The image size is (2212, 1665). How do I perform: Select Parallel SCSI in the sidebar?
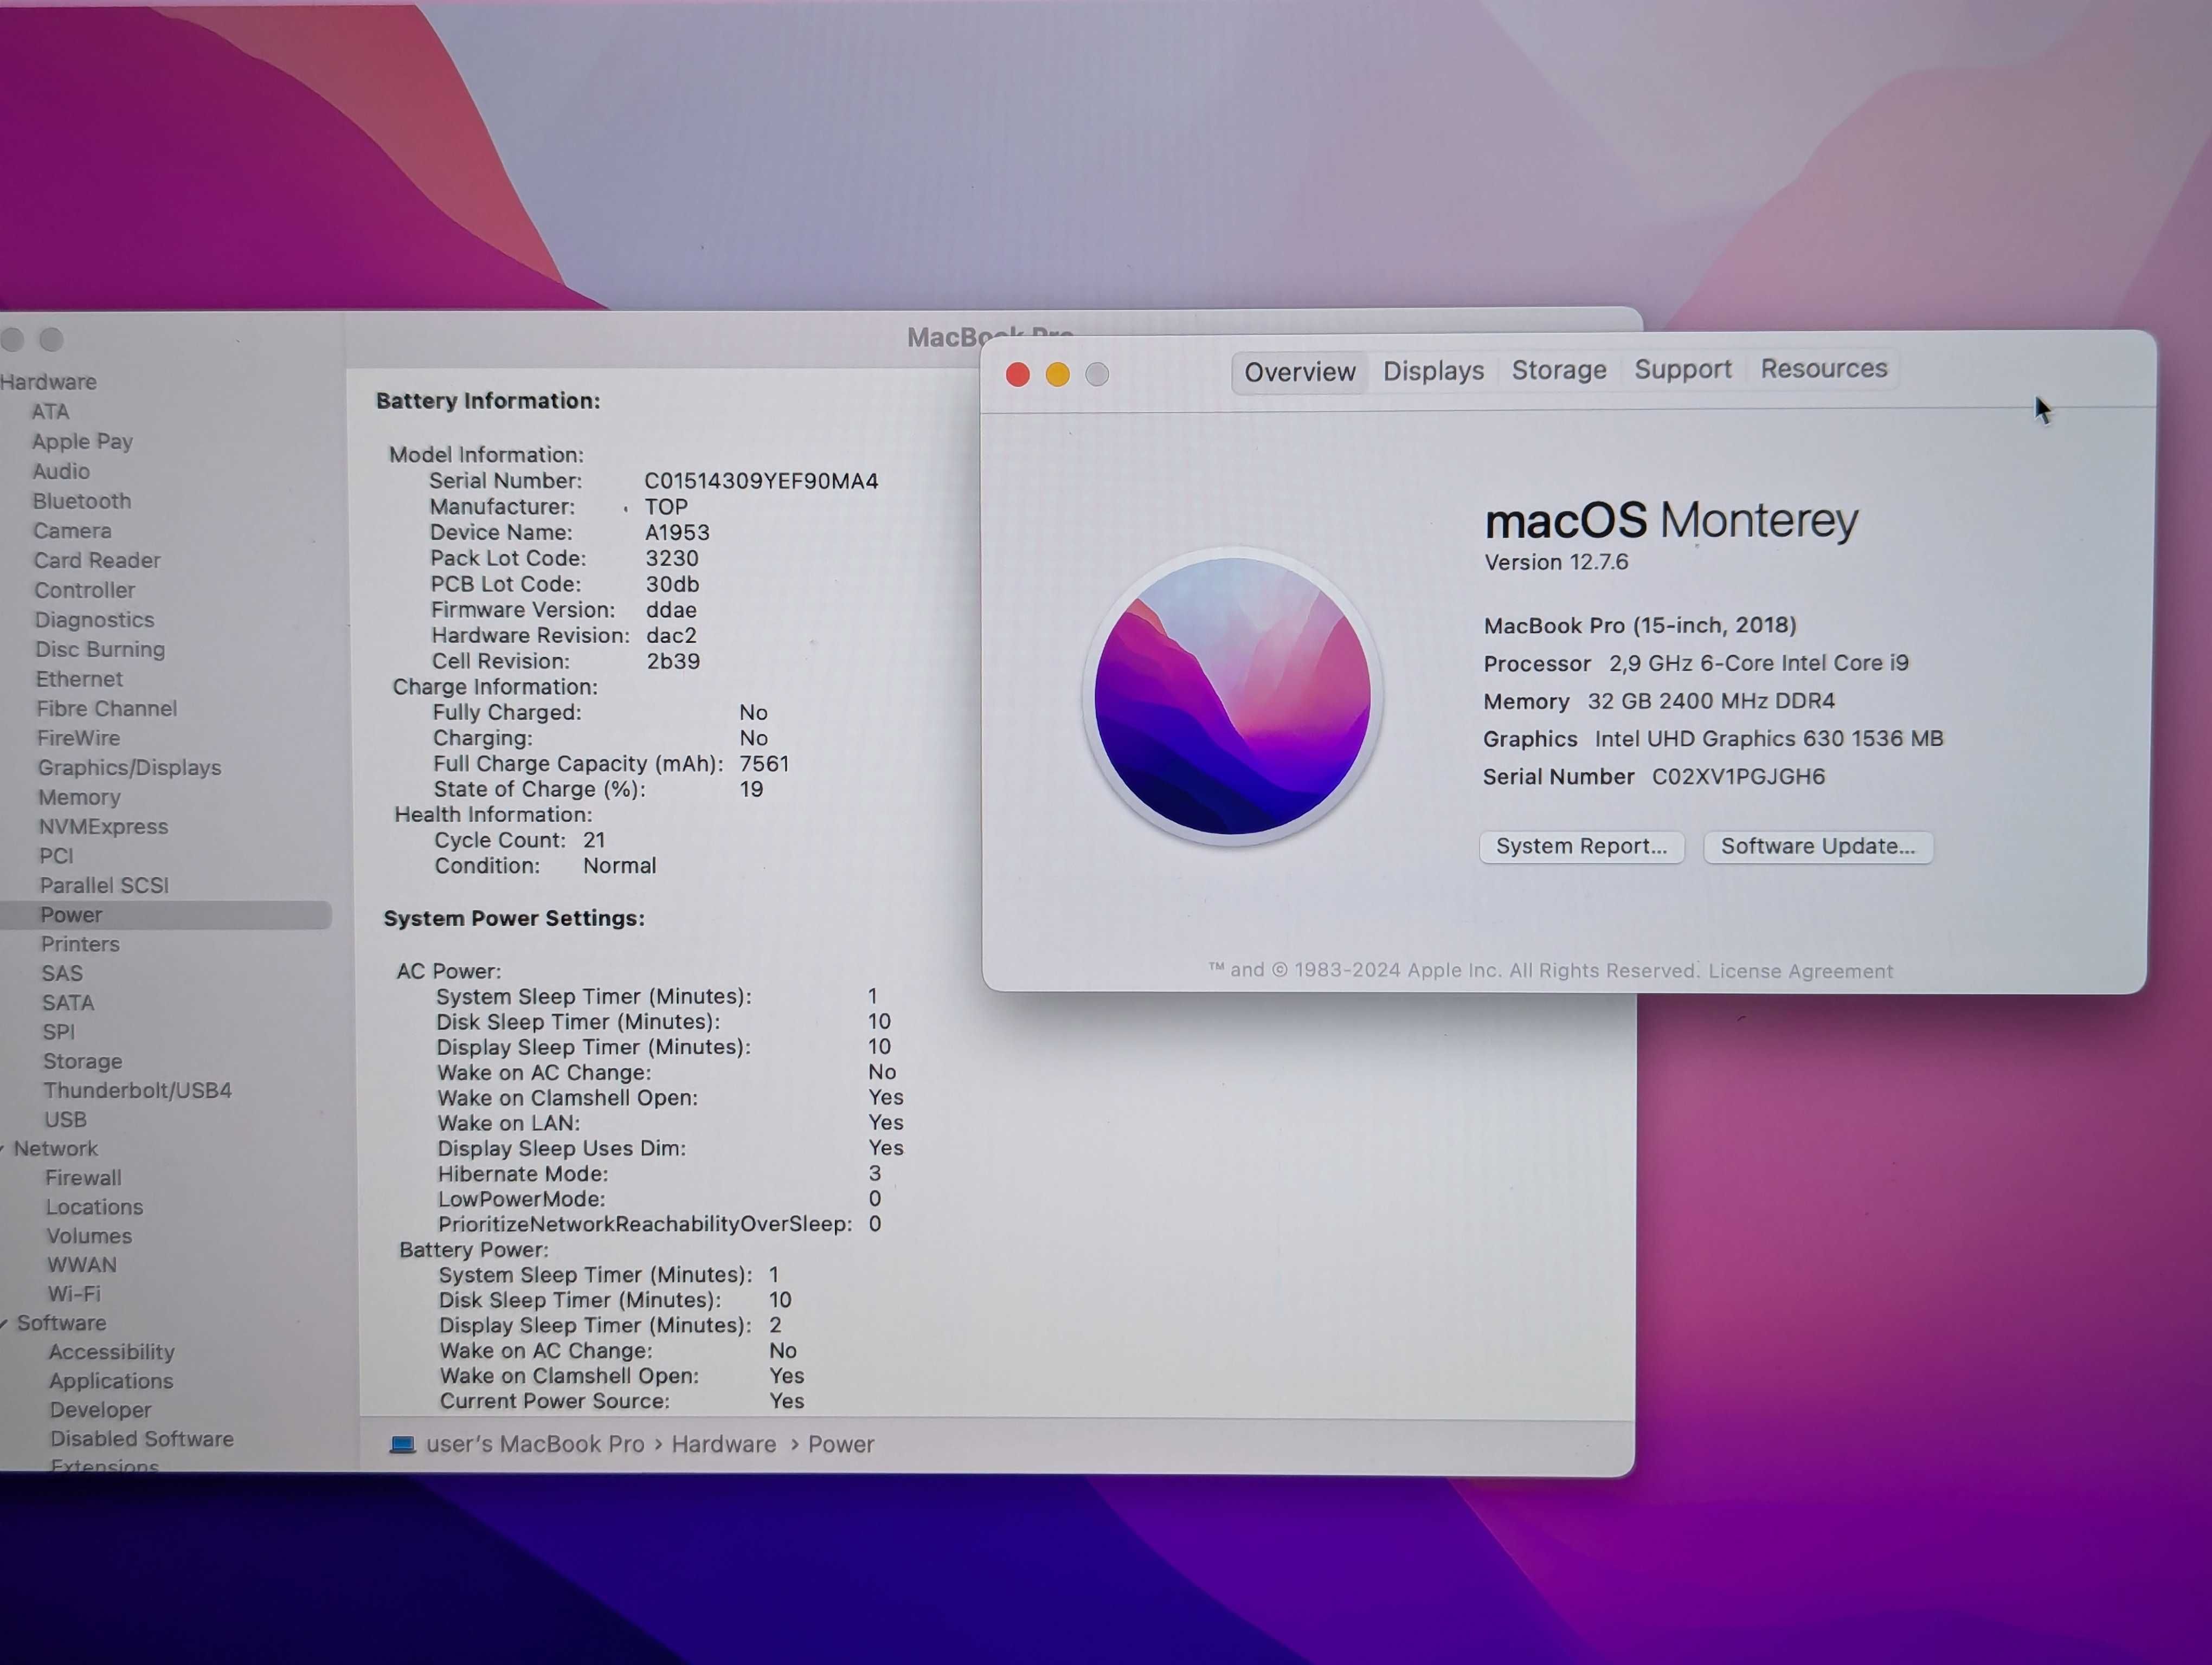[x=104, y=886]
